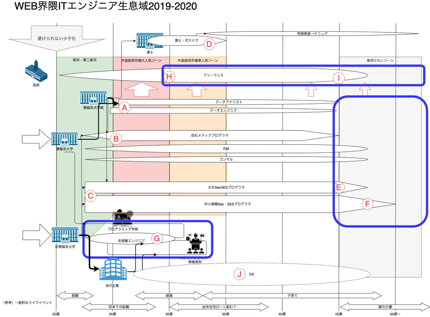430x317 pixels.
Task: Click the データアナリスト label
Action: [229, 102]
